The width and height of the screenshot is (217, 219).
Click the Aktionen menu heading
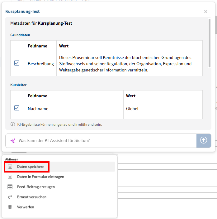click(12, 159)
